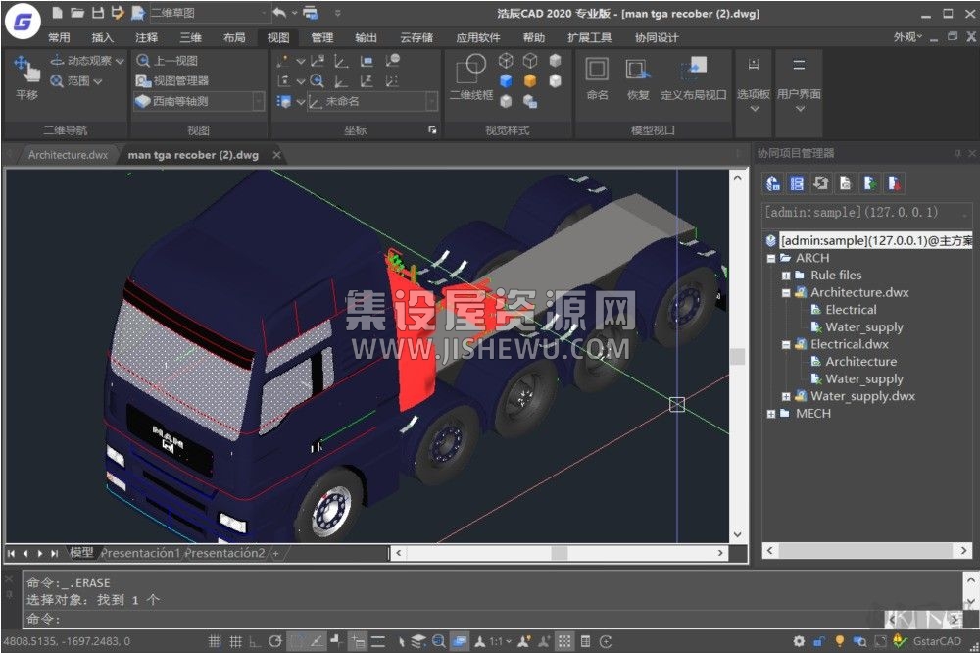
Task: Toggle the lock icon in status bar
Action: [818, 641]
